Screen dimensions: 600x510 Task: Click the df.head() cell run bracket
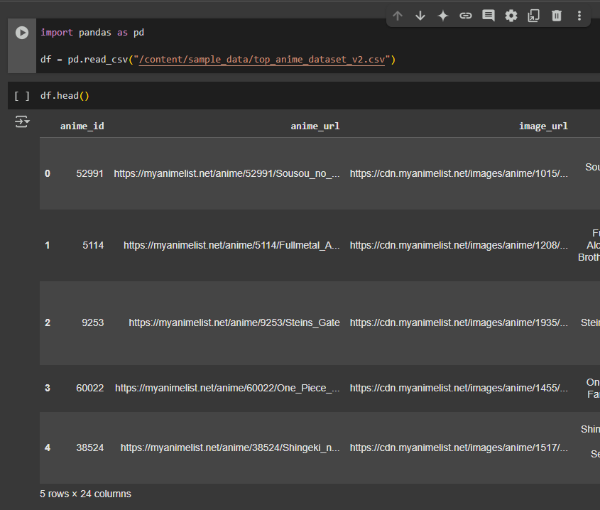point(22,96)
